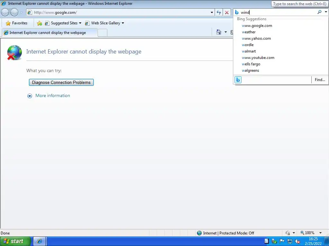Open the Favorites center button
Image resolution: width=329 pixels, height=246 pixels.
[x=17, y=23]
